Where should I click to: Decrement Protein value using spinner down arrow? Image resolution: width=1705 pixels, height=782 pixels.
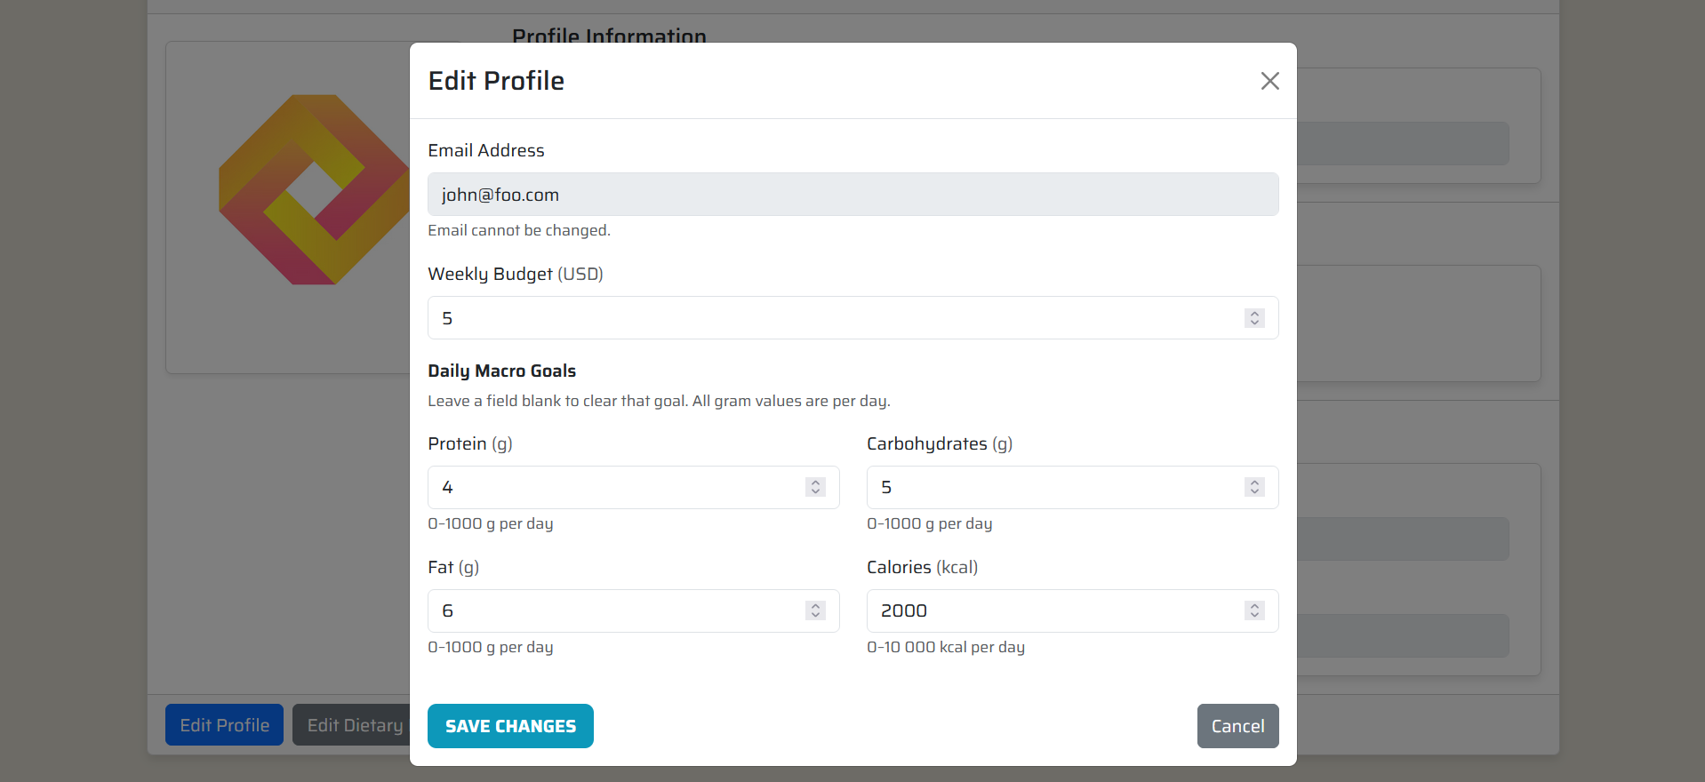click(815, 491)
